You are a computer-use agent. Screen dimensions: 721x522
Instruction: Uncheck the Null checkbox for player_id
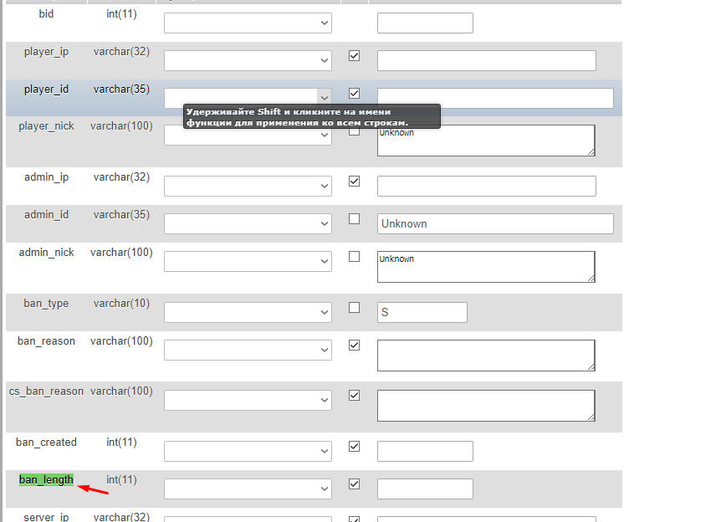(x=354, y=94)
